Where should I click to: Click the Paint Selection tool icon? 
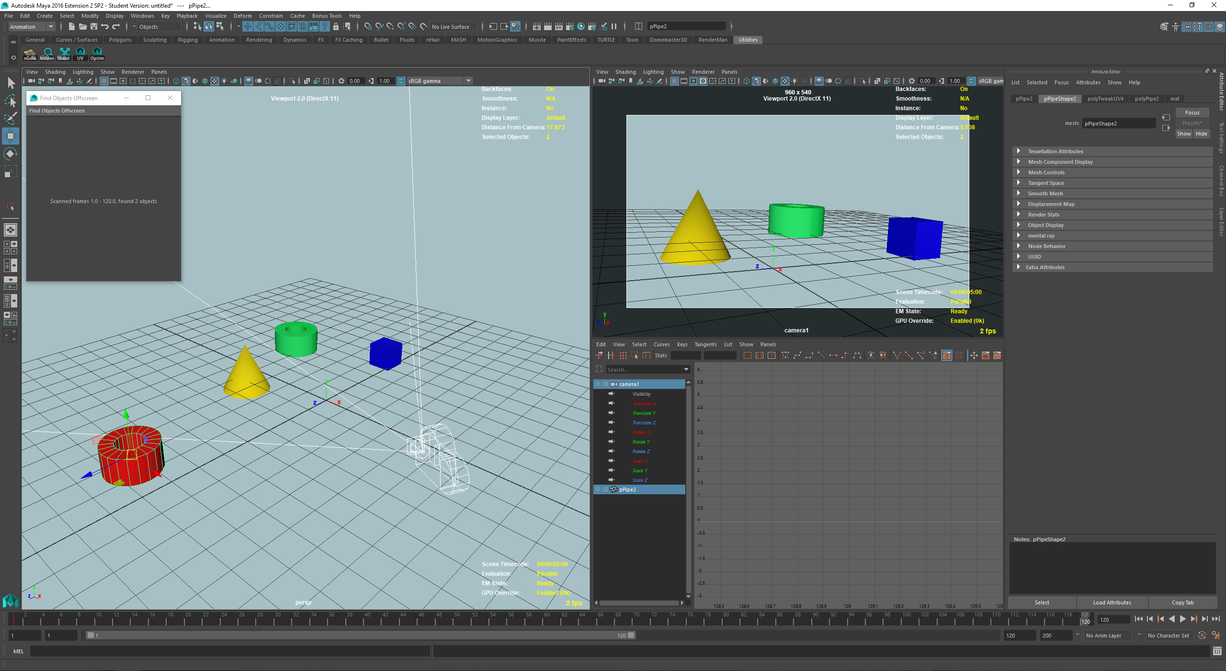click(10, 118)
